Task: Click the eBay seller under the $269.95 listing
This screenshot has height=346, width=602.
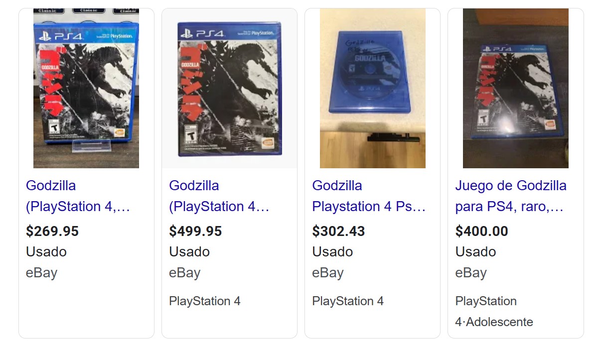Action: 41,273
